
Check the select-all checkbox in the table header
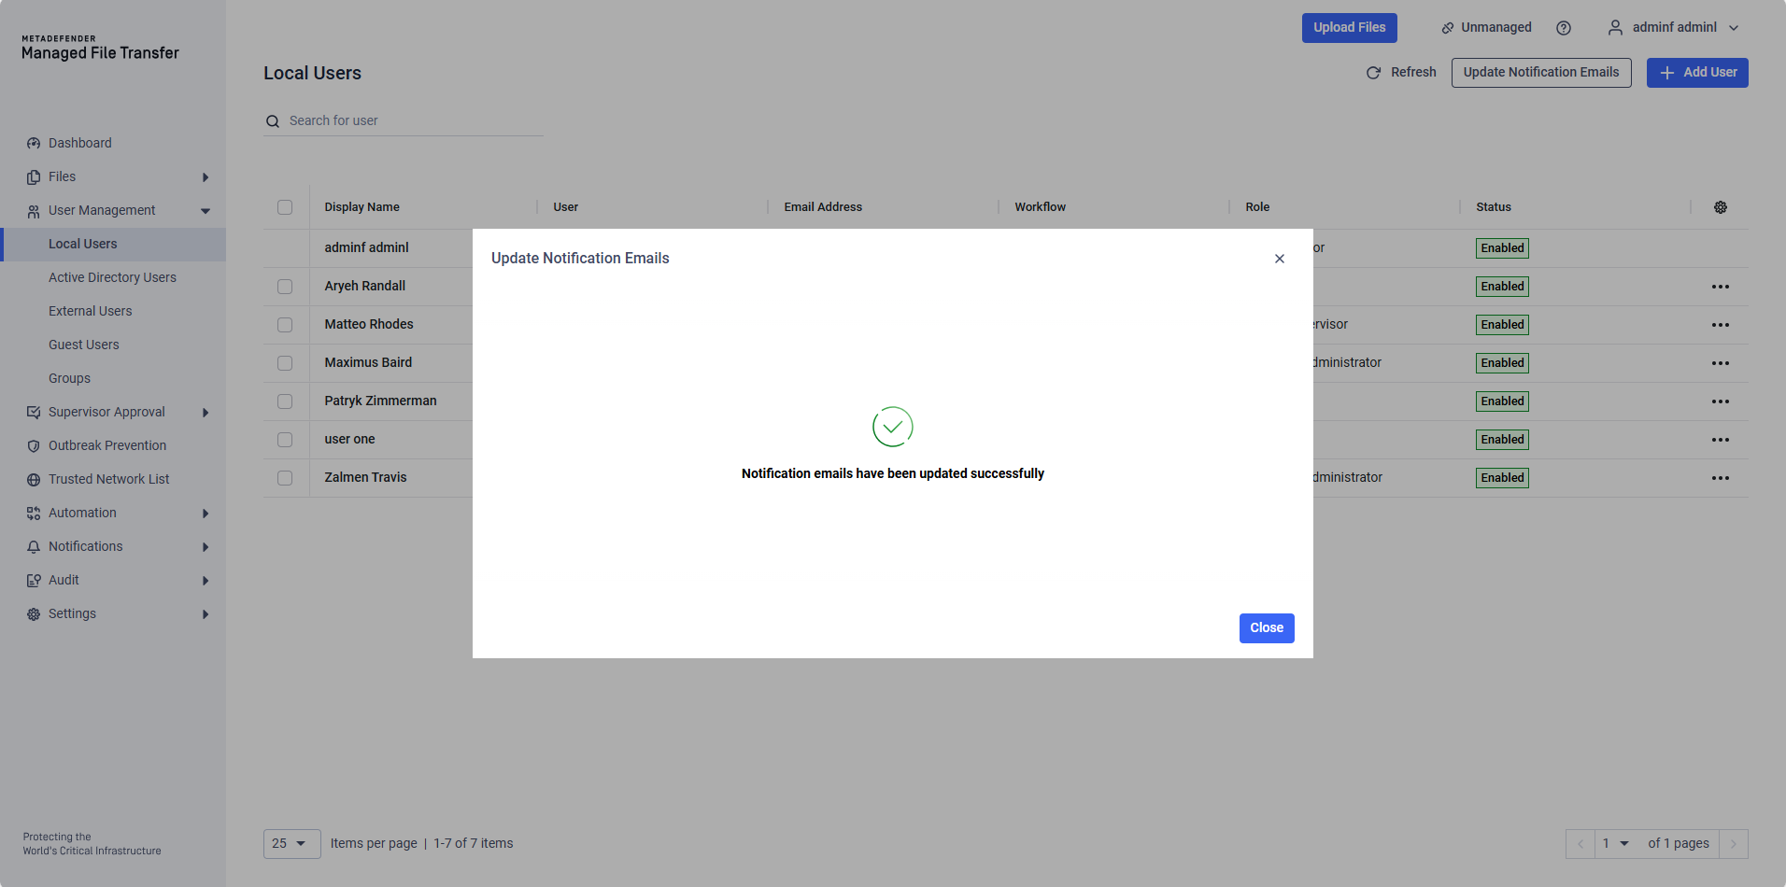pos(285,207)
